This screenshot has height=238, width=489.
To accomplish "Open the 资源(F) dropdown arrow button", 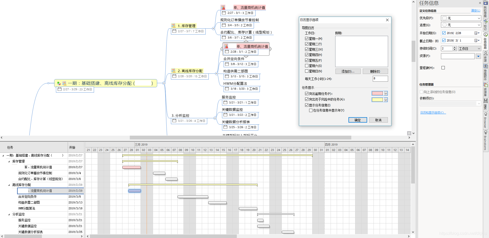I will coord(479,56).
